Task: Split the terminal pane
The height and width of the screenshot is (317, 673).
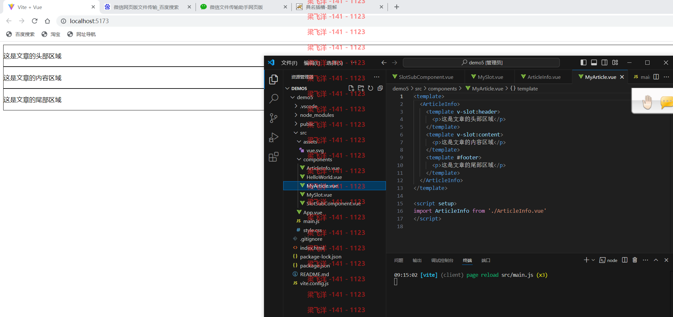Action: point(625,260)
